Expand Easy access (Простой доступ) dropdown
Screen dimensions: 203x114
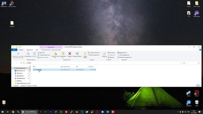[x=94, y=55]
